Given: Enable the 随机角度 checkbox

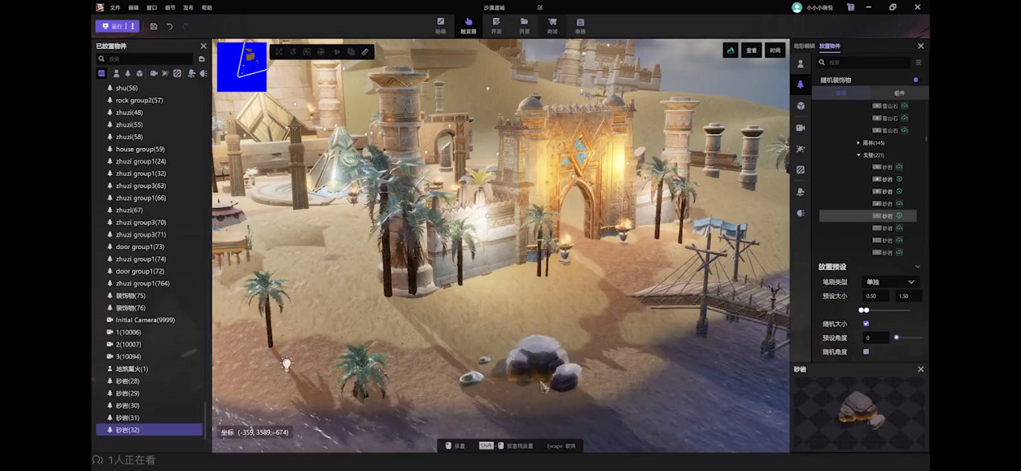Looking at the screenshot, I should (x=866, y=352).
